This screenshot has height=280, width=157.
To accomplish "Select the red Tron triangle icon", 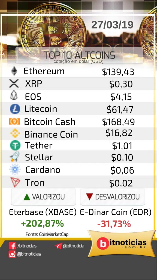I will coord(15,182).
